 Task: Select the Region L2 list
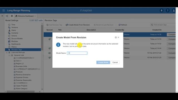(x=20, y=64)
